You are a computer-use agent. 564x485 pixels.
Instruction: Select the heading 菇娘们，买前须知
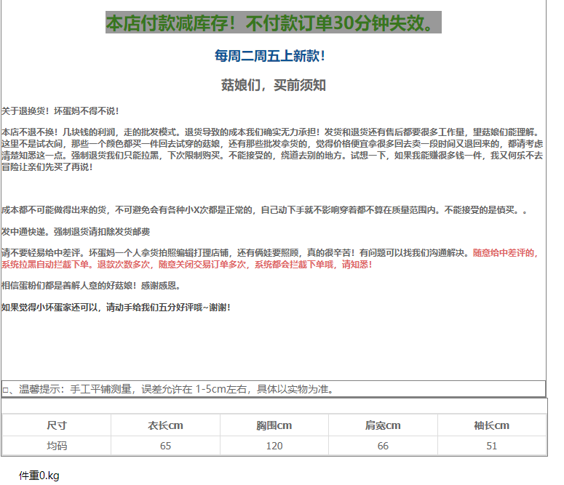[x=273, y=85]
